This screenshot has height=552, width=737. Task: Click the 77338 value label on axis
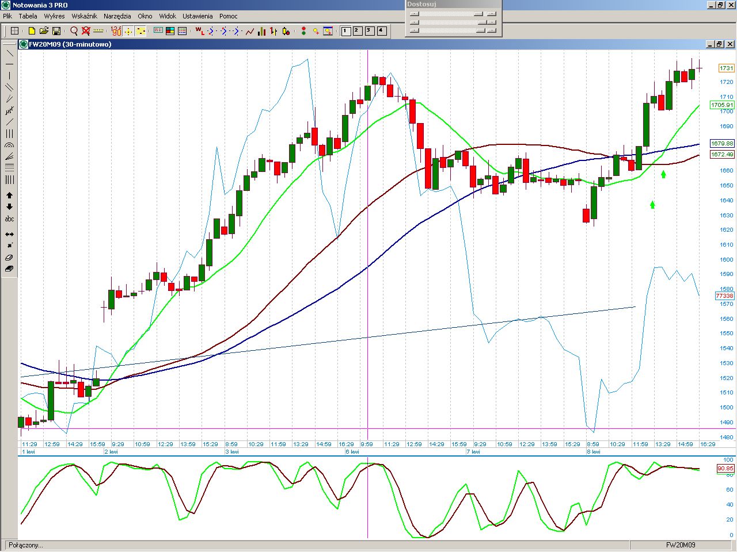[724, 296]
